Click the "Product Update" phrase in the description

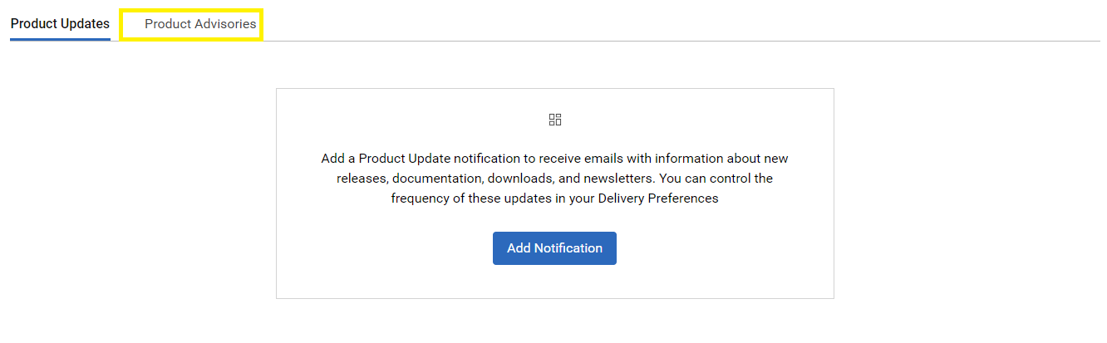tap(401, 158)
